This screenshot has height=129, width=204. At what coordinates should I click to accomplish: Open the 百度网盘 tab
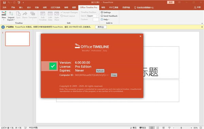pyautogui.click(x=126, y=7)
